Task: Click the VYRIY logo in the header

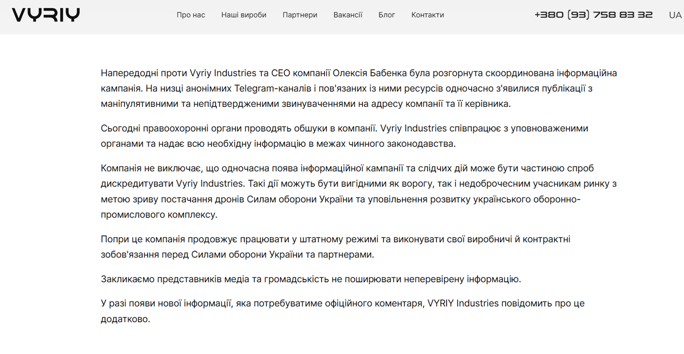Action: [x=46, y=15]
